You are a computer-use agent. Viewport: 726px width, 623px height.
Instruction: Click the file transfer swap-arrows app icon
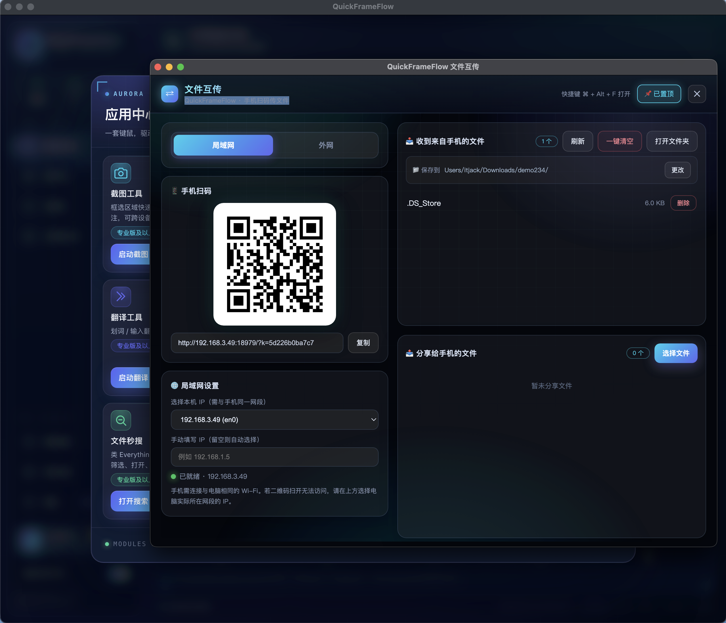point(170,94)
